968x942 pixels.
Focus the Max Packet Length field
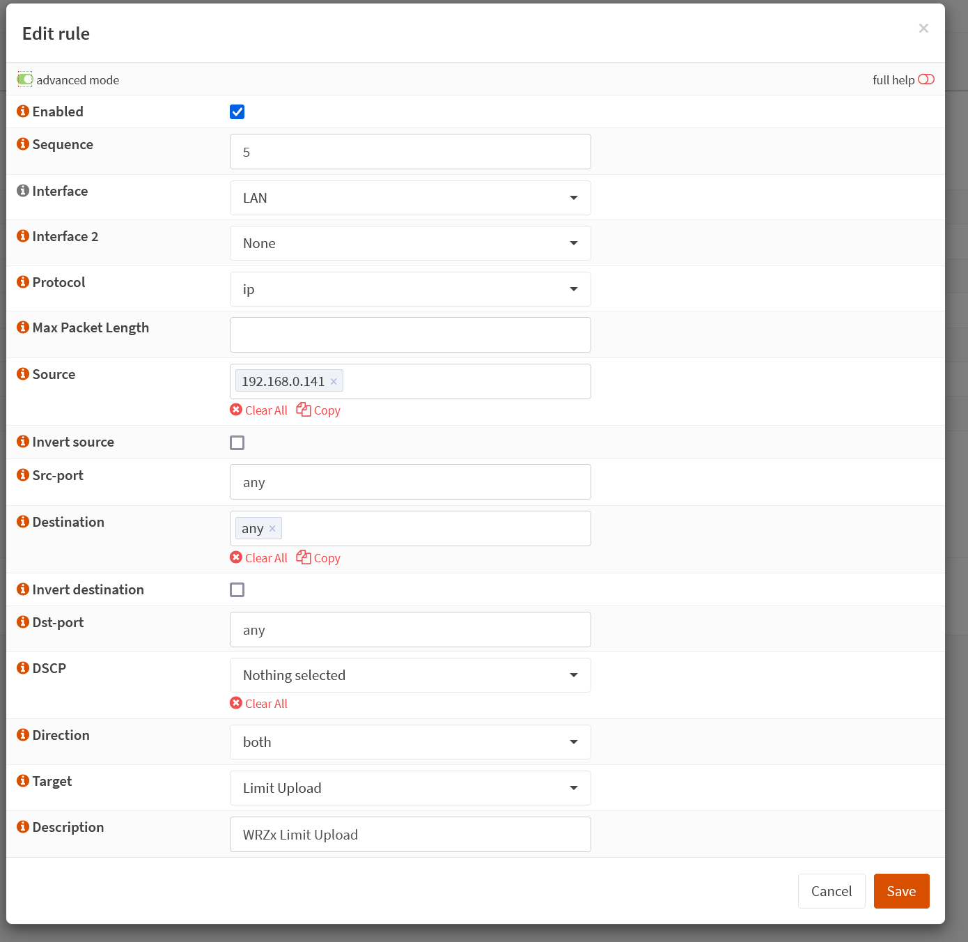410,334
